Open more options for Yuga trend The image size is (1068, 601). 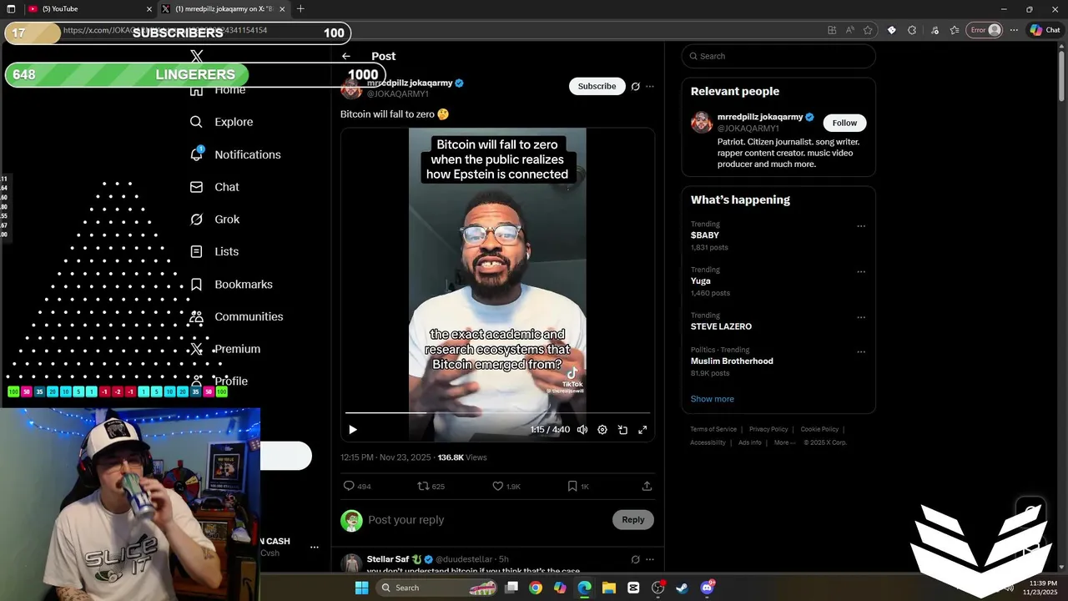(861, 272)
